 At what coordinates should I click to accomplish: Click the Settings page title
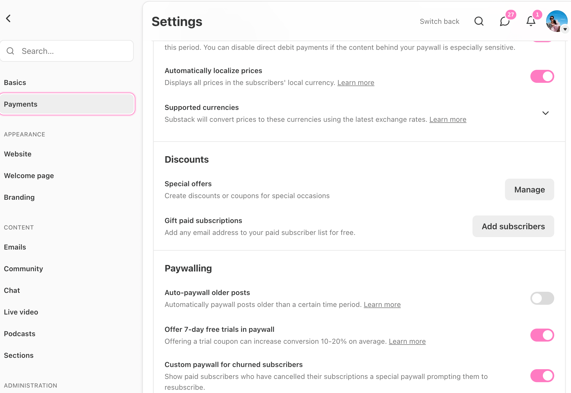(x=177, y=21)
